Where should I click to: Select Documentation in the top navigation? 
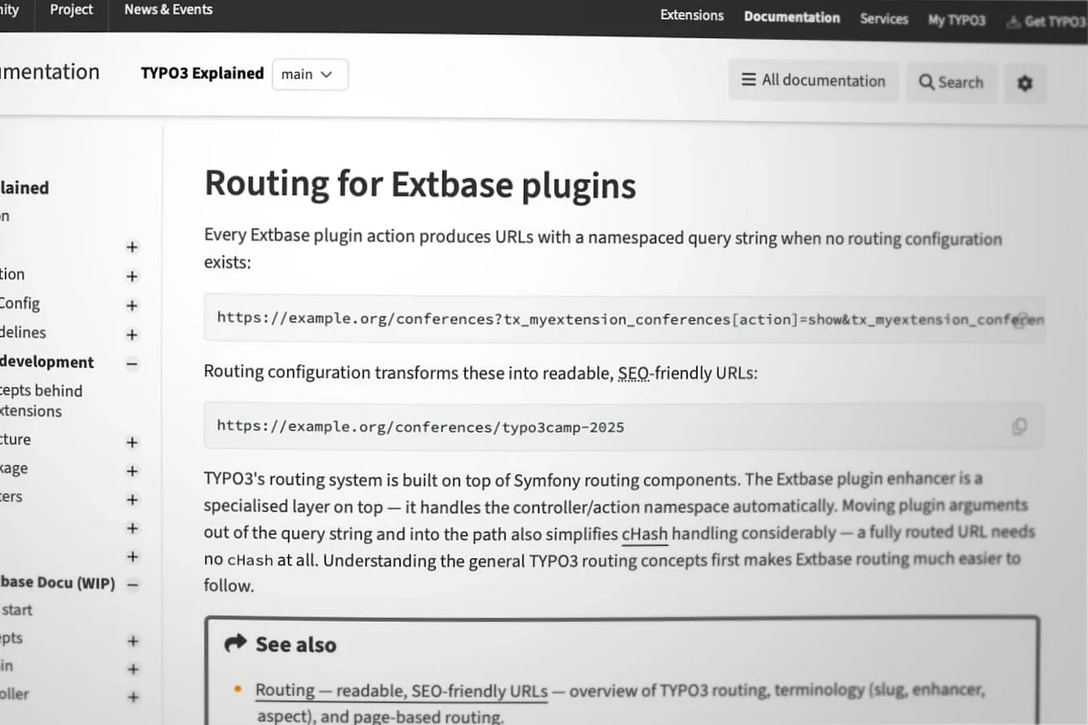point(791,17)
